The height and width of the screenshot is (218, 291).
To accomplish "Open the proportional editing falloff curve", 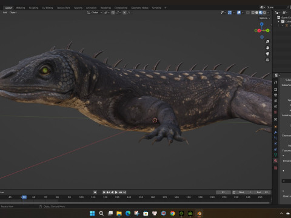I will [x=129, y=13].
